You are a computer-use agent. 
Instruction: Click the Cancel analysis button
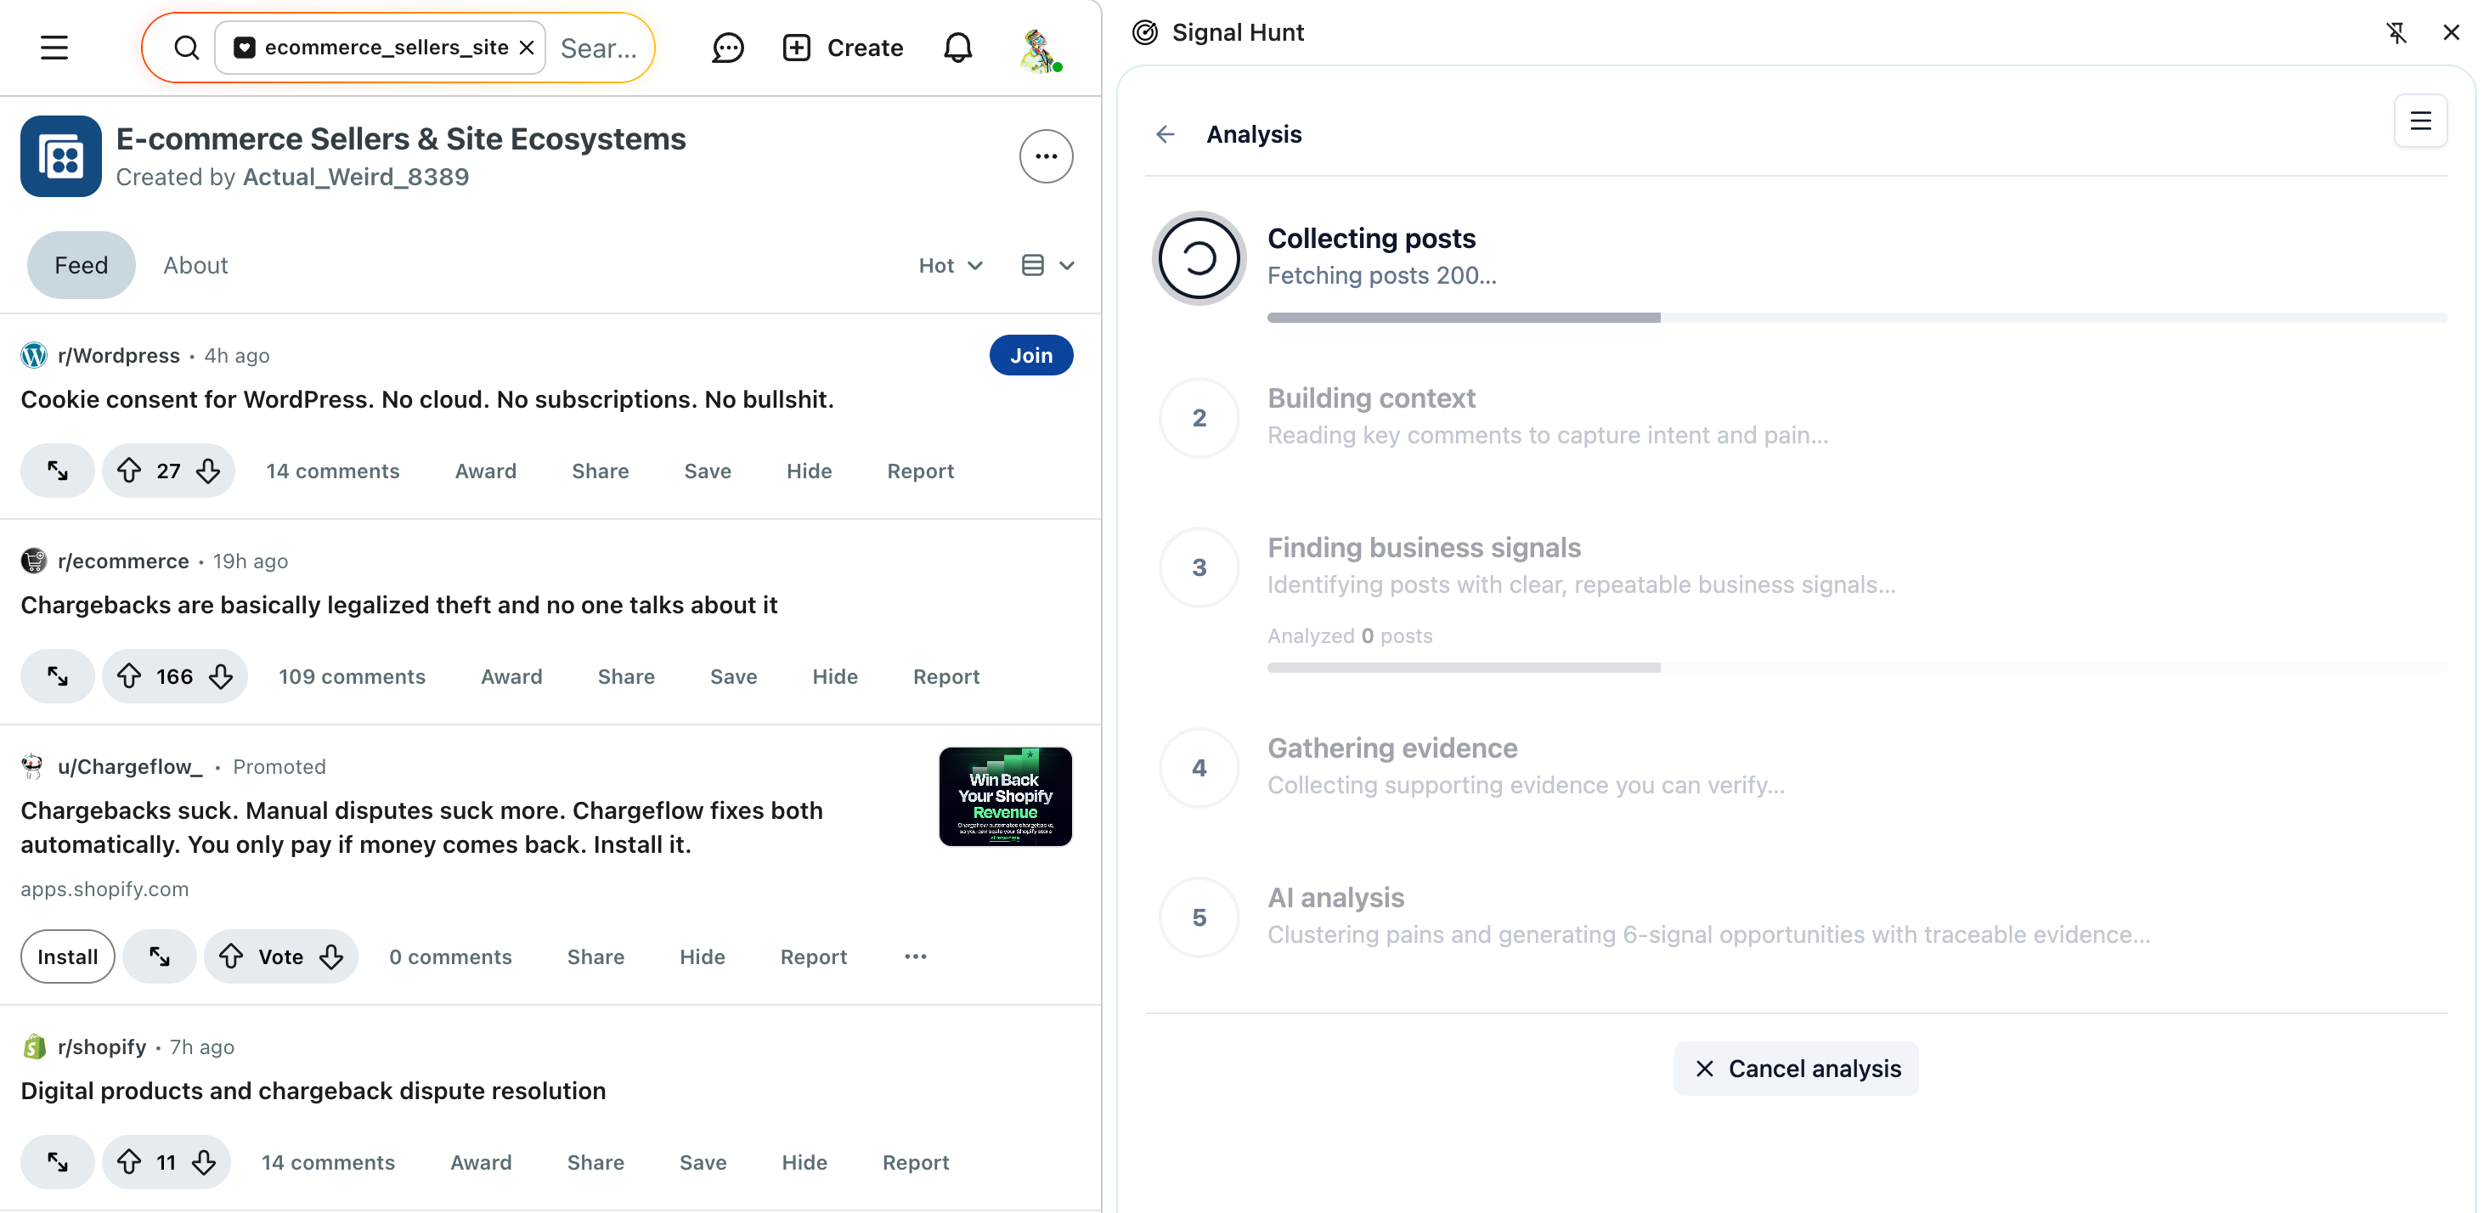coord(1796,1068)
